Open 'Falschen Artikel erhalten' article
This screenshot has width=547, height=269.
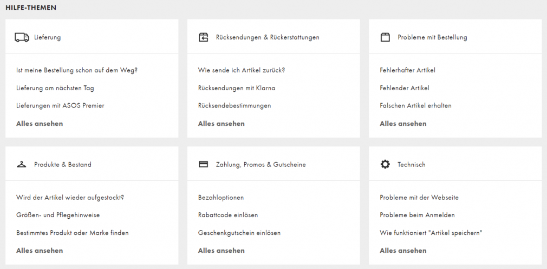point(415,105)
